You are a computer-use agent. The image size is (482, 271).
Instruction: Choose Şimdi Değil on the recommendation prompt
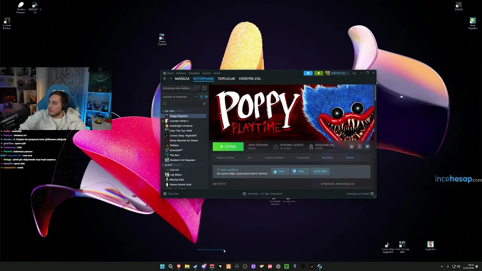pyautogui.click(x=320, y=171)
